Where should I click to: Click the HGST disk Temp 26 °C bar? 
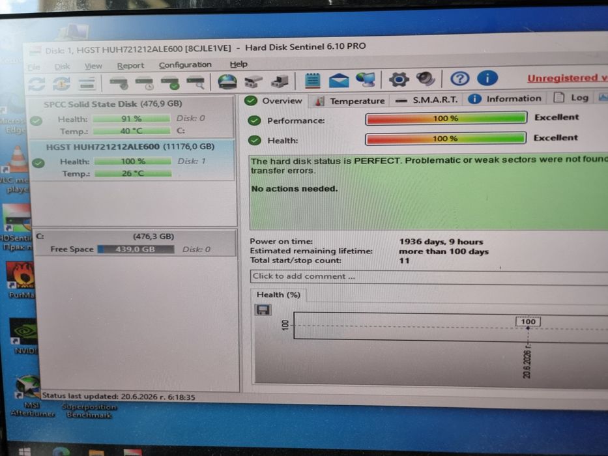pyautogui.click(x=133, y=173)
